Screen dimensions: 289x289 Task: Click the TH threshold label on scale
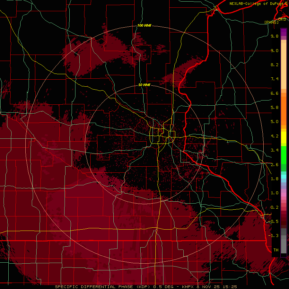[276, 250]
